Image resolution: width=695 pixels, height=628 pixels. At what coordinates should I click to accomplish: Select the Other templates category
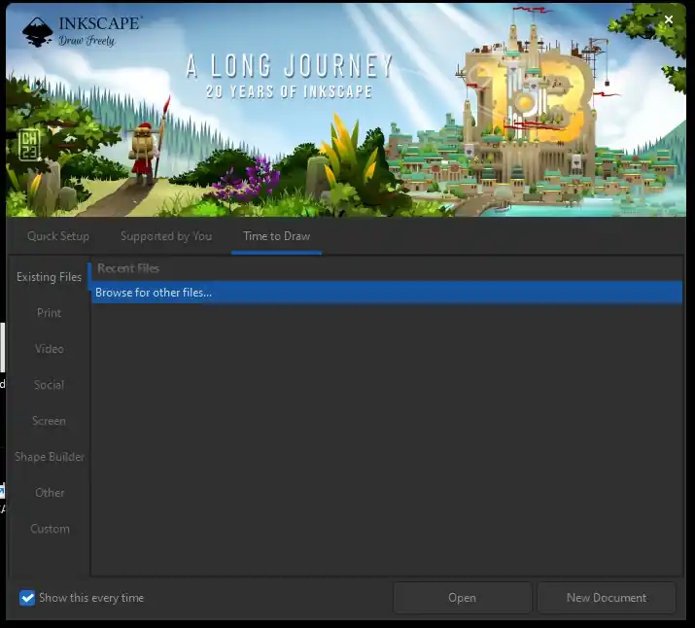pos(49,492)
